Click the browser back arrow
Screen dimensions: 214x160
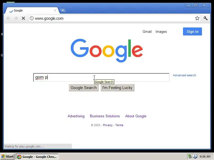9,18
